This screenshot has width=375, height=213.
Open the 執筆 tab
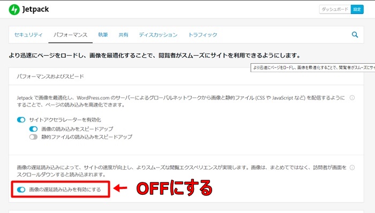coord(103,35)
